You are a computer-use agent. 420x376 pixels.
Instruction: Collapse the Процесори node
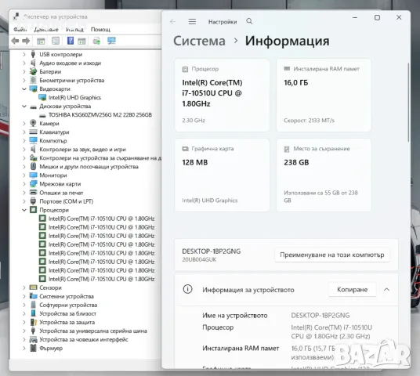[x=24, y=210]
